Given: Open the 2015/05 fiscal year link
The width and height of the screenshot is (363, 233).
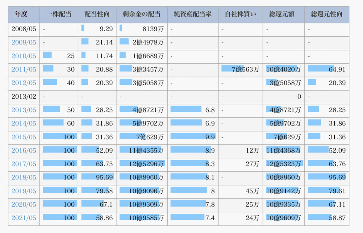Looking at the screenshot, I should [x=24, y=137].
